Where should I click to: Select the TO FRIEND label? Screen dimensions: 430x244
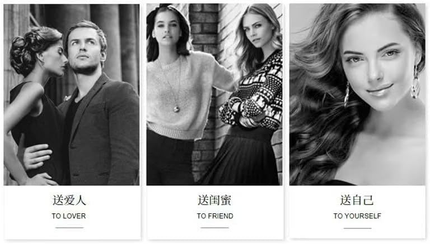(215, 216)
